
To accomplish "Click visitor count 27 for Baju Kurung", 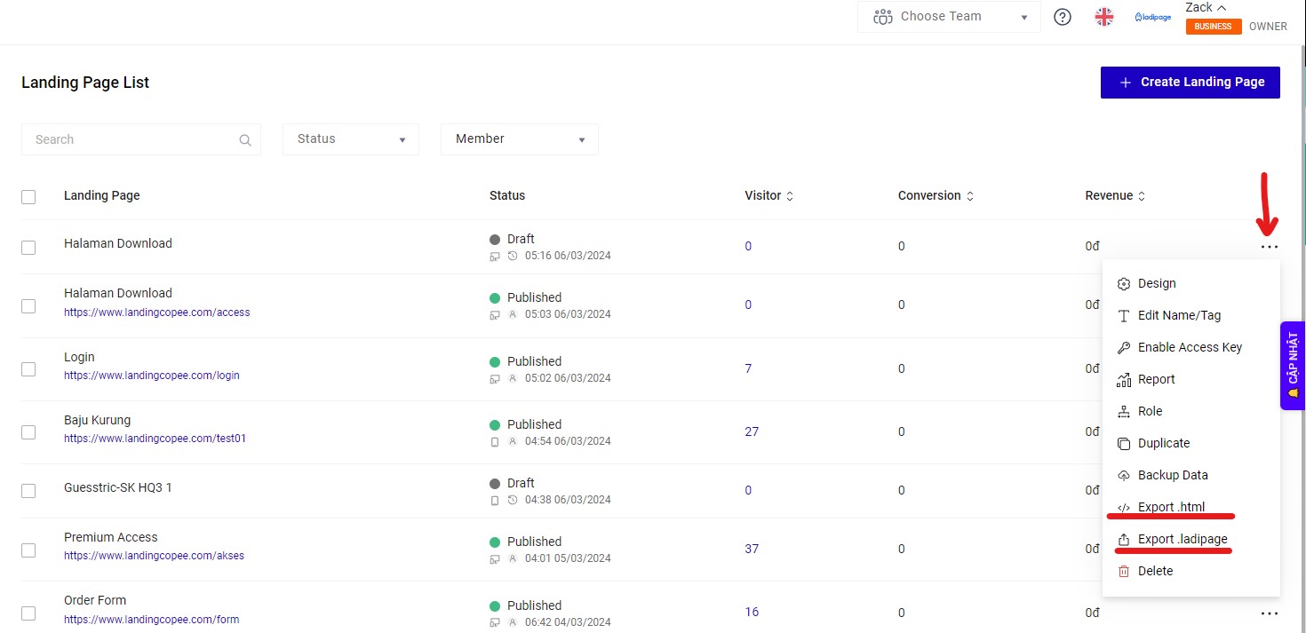I will pos(752,432).
